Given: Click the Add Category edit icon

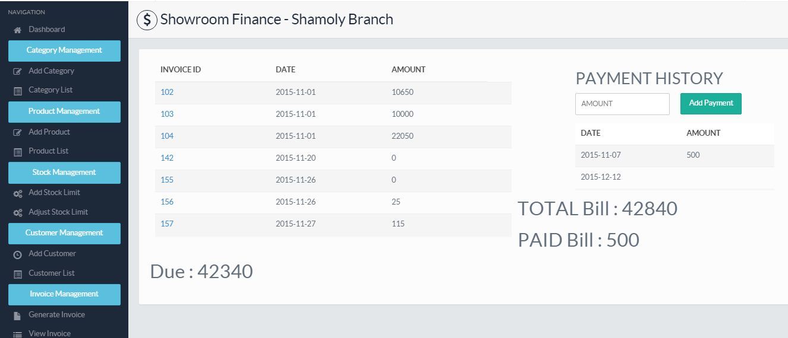Looking at the screenshot, I should point(18,71).
